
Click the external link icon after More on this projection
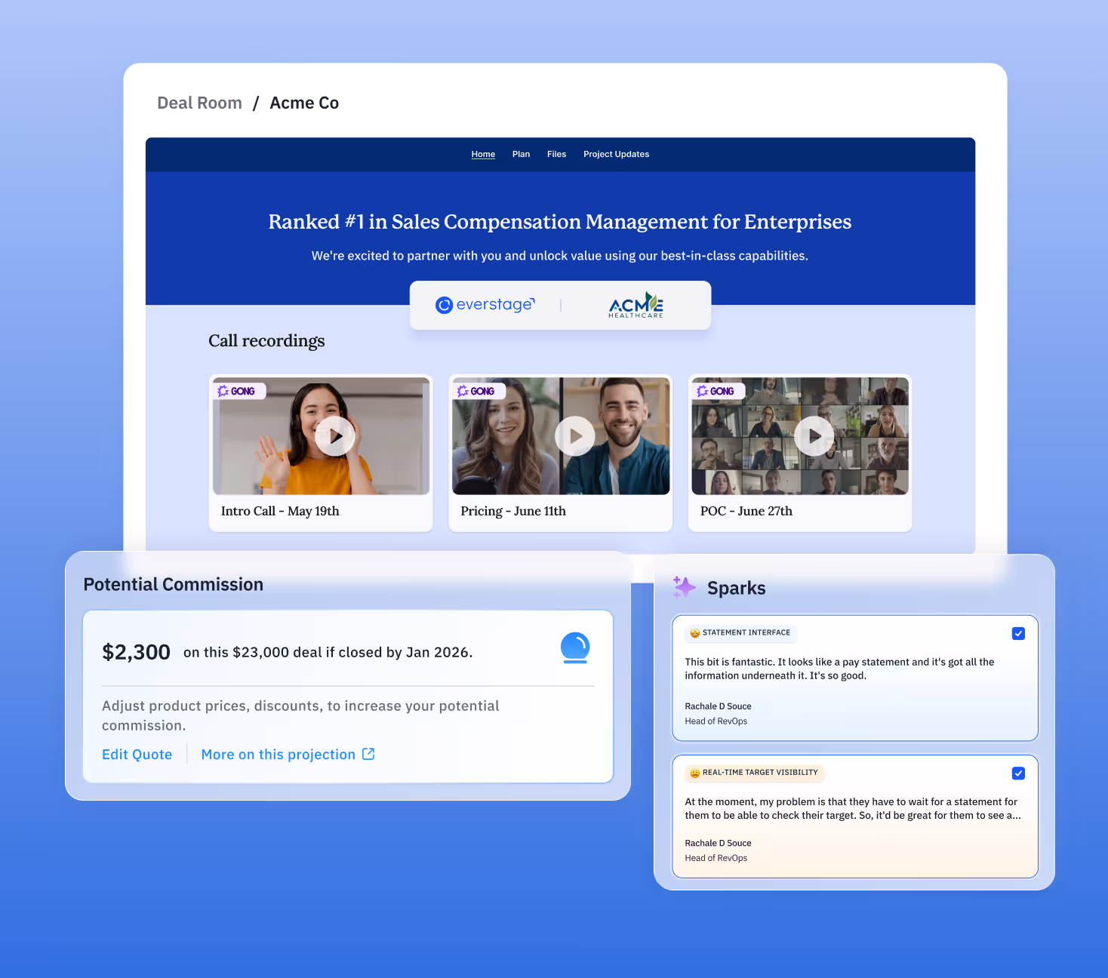coord(368,753)
